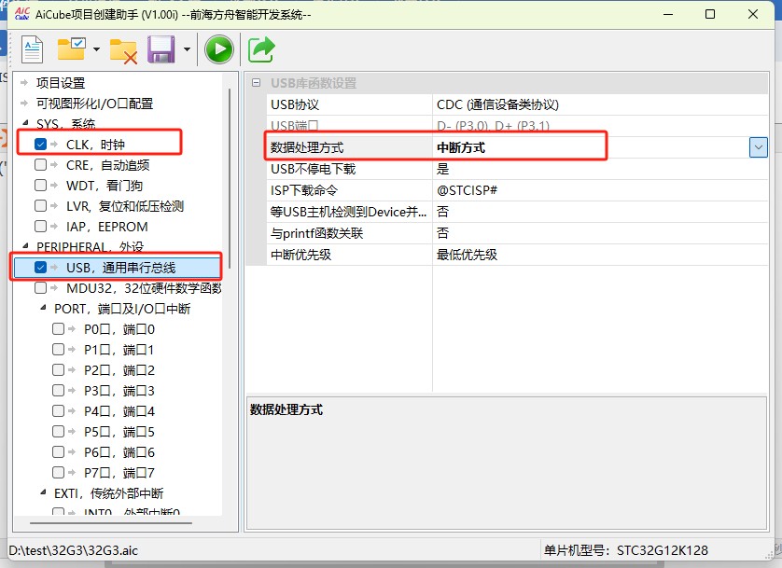Check the P5口 port 5 checkbox
Image resolution: width=782 pixels, height=568 pixels.
pyautogui.click(x=59, y=432)
